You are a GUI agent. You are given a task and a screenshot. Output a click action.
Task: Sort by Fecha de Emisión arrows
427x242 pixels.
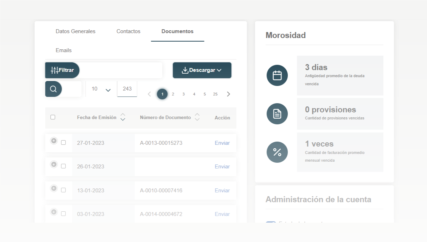pyautogui.click(x=123, y=117)
